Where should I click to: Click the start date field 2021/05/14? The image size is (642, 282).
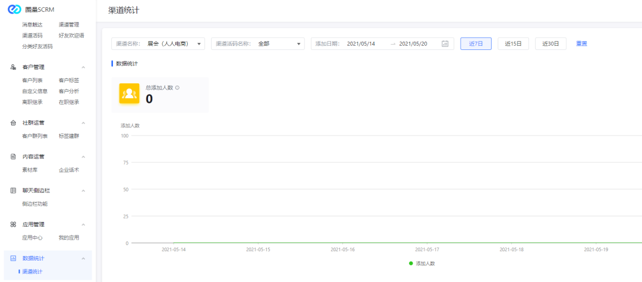(x=361, y=44)
